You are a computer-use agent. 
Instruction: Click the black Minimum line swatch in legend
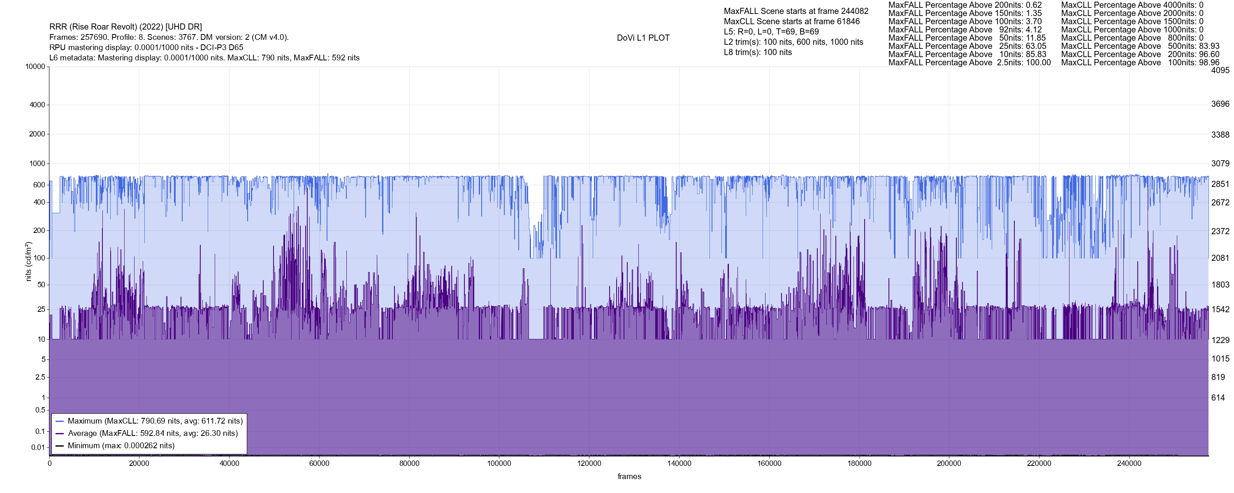point(60,446)
